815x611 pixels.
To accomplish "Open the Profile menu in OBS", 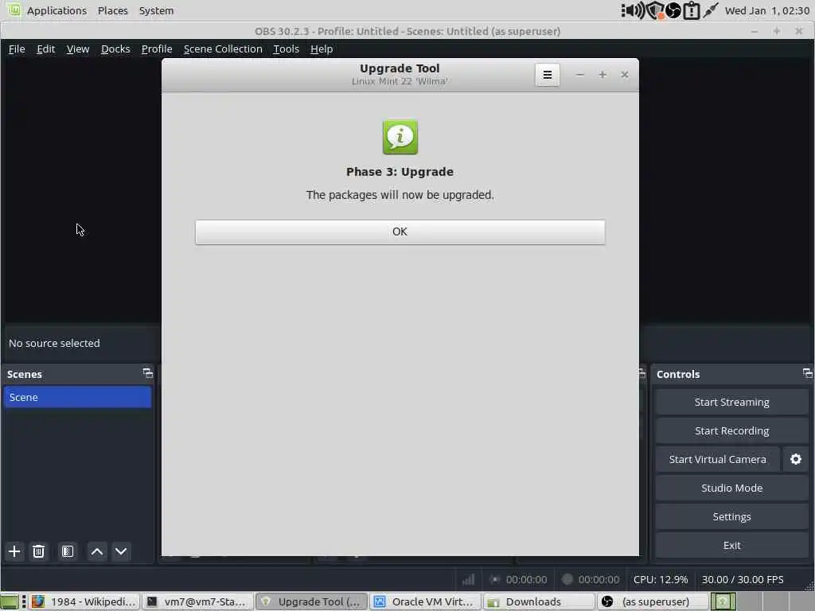I will click(157, 49).
